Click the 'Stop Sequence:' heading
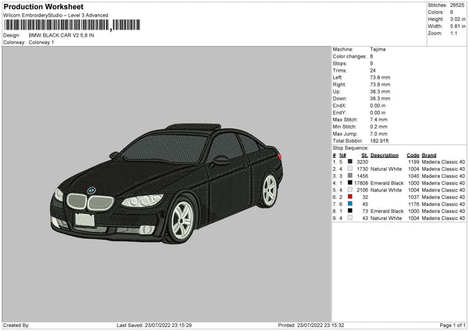Screen dimensions: 469x331 click(351, 148)
